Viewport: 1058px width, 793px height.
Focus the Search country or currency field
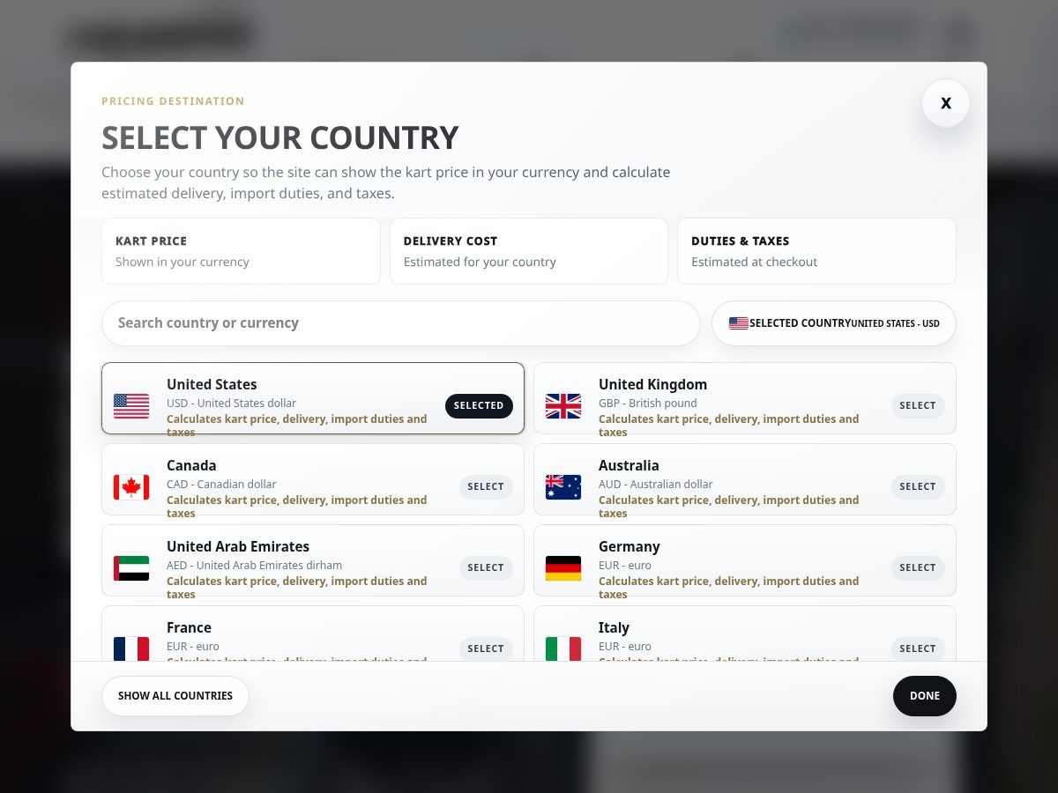pos(401,323)
